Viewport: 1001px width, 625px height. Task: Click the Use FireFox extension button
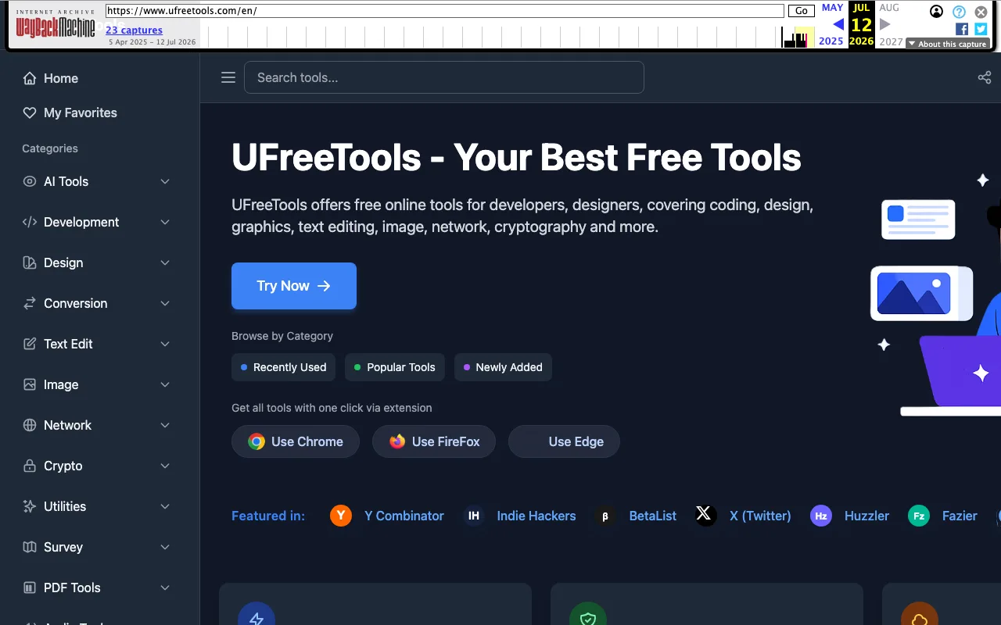click(x=434, y=441)
